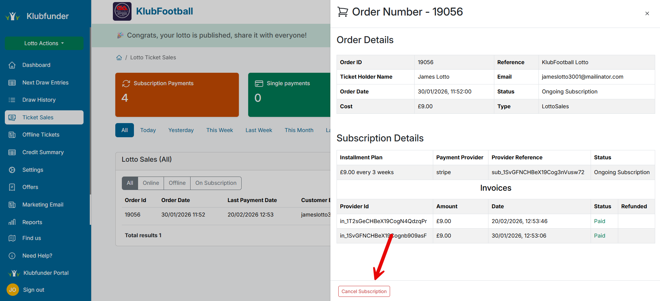Click the Klubfunder Portal logo icon
Viewport: 660px width, 301px height.
tap(14, 273)
